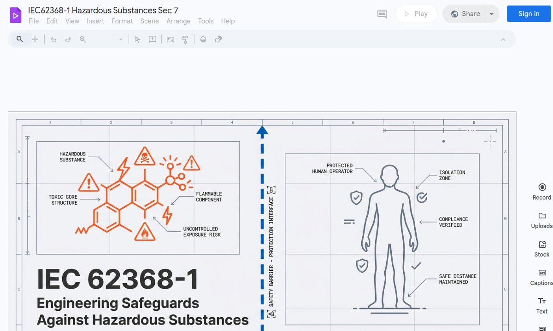Click the search menus magnifier icon
The width and height of the screenshot is (553, 331).
20,40
